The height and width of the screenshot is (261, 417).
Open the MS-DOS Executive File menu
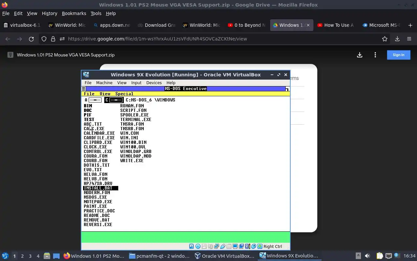[89, 94]
